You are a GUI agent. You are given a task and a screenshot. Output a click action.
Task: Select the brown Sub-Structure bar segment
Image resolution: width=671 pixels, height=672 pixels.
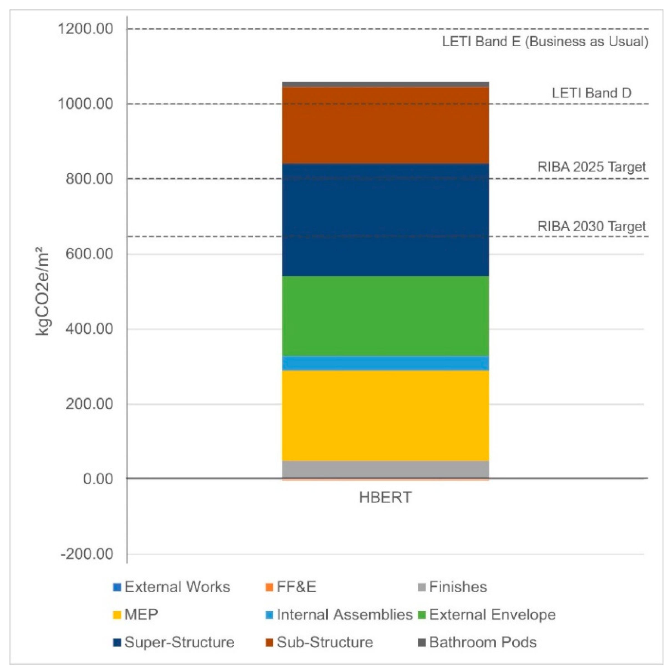[x=385, y=125]
